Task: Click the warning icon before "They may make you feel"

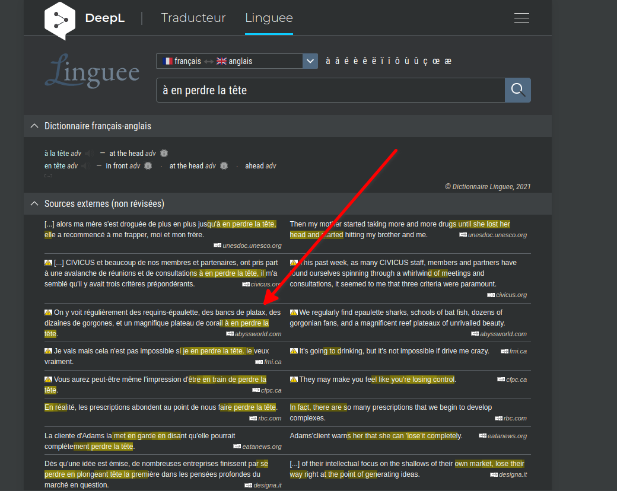Action: click(294, 380)
